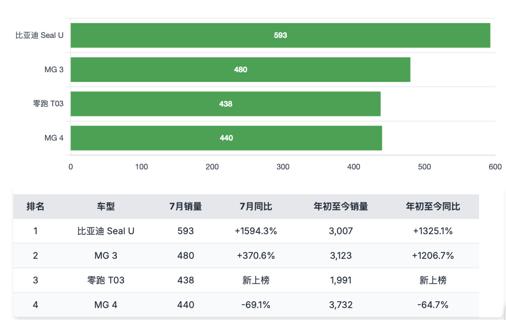This screenshot has width=506, height=320.
Task: Click the 300 tick on x-axis
Action: pos(283,167)
